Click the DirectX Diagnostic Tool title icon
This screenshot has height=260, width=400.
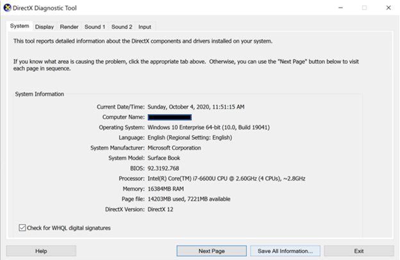[8, 8]
